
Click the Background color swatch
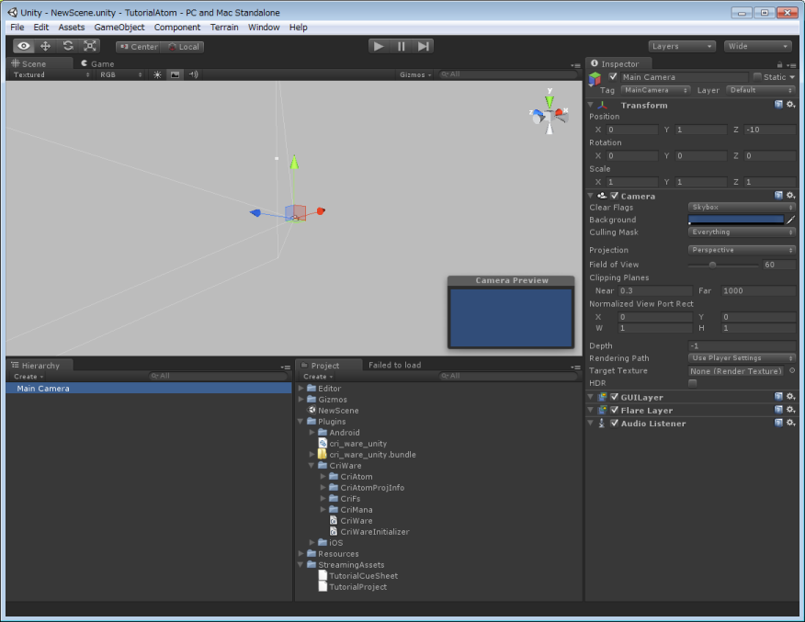coord(736,220)
